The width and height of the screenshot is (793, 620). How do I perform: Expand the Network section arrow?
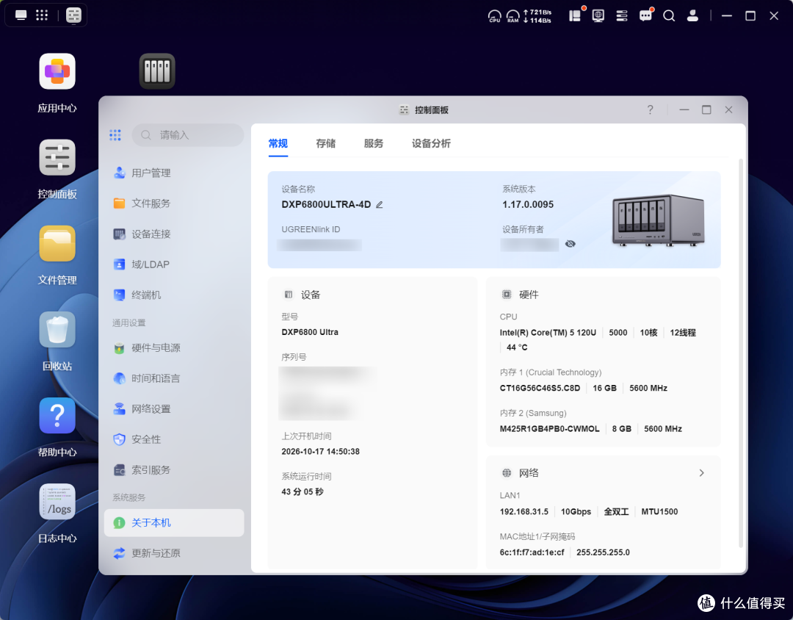coord(701,473)
